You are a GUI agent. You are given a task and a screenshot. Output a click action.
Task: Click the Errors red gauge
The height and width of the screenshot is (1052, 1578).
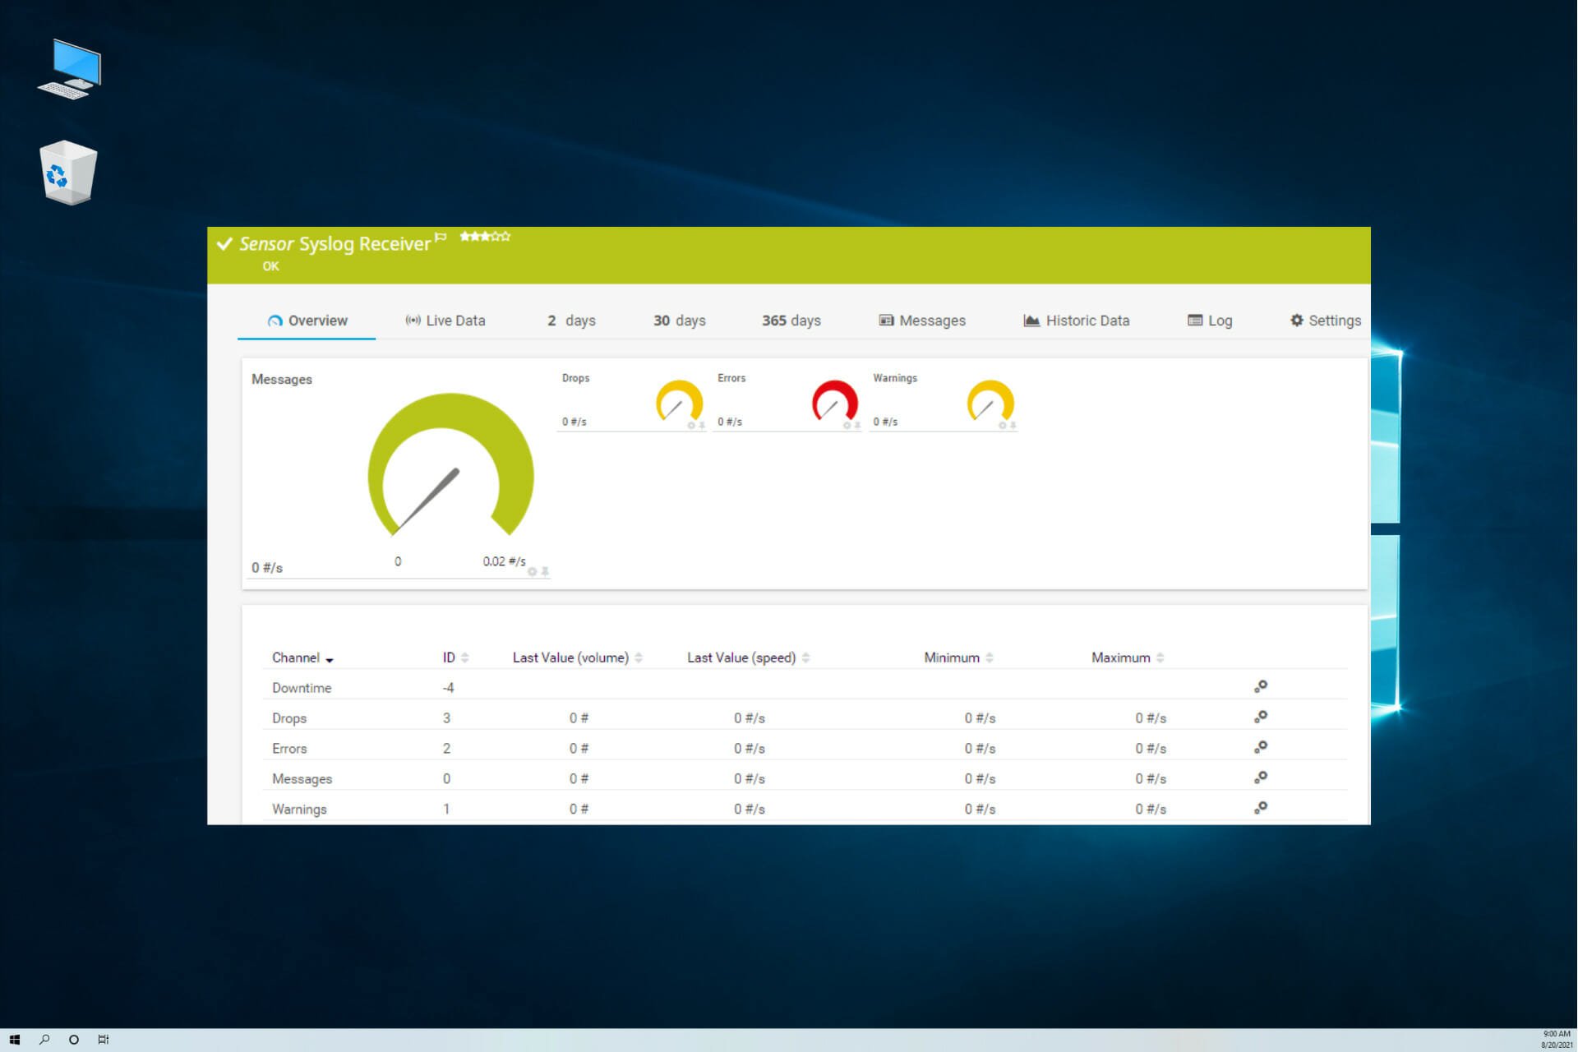tap(834, 401)
